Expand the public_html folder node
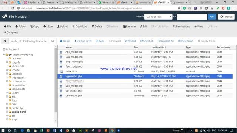Image resolution: width=237 pixels, height=133 pixels. pyautogui.click(x=7, y=112)
